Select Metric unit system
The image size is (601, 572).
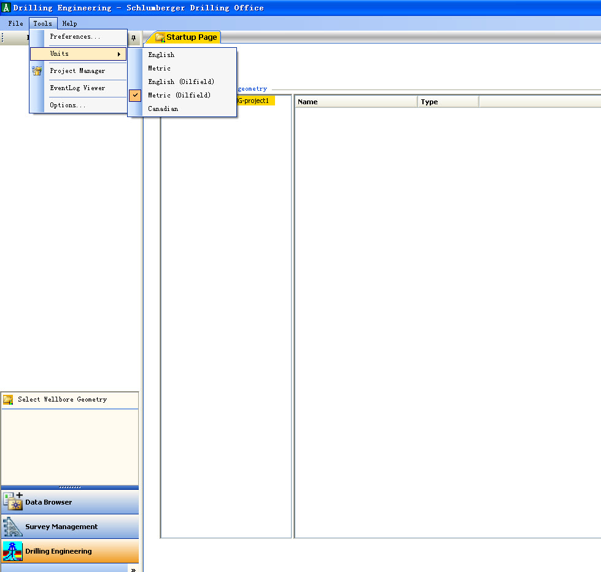click(x=182, y=68)
